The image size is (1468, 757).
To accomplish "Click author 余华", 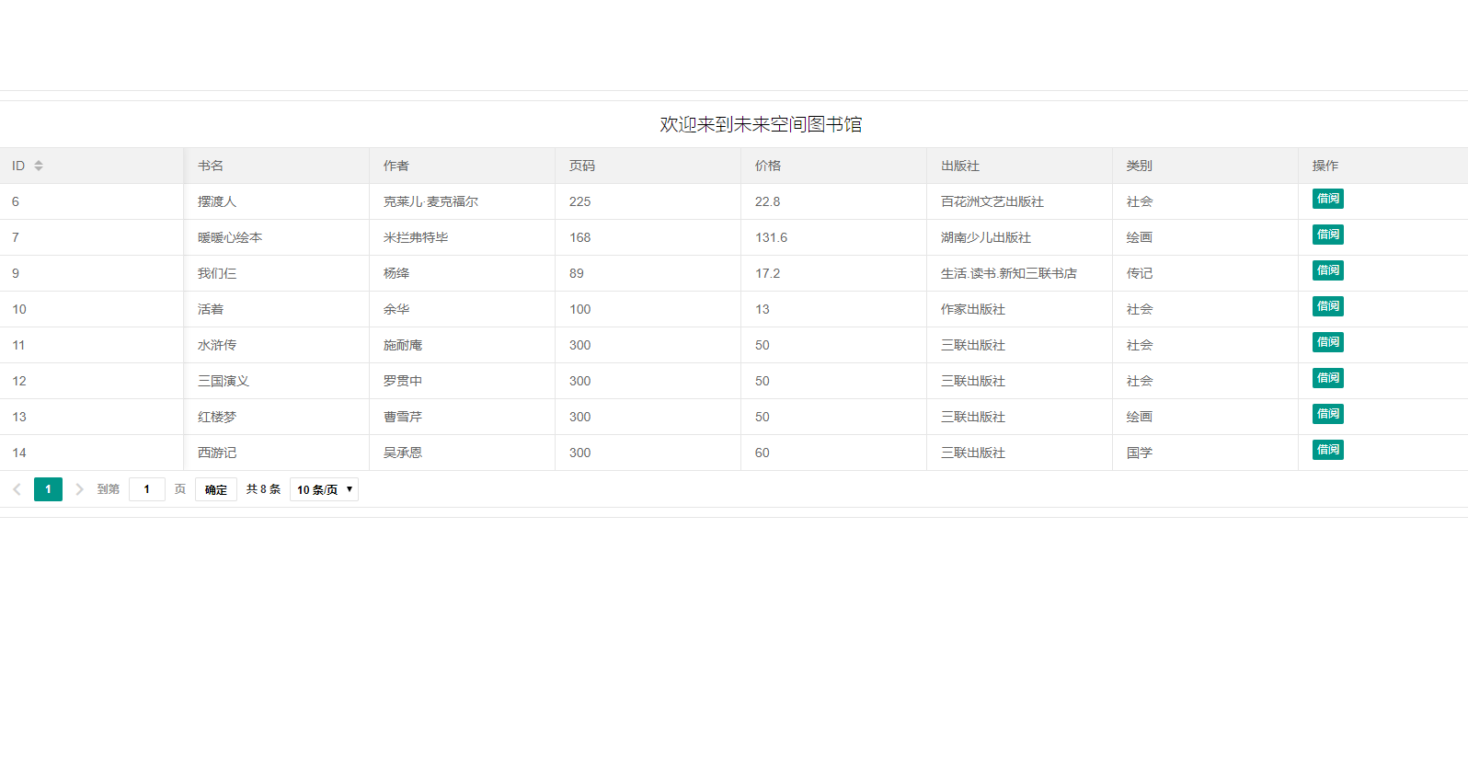I will (396, 309).
